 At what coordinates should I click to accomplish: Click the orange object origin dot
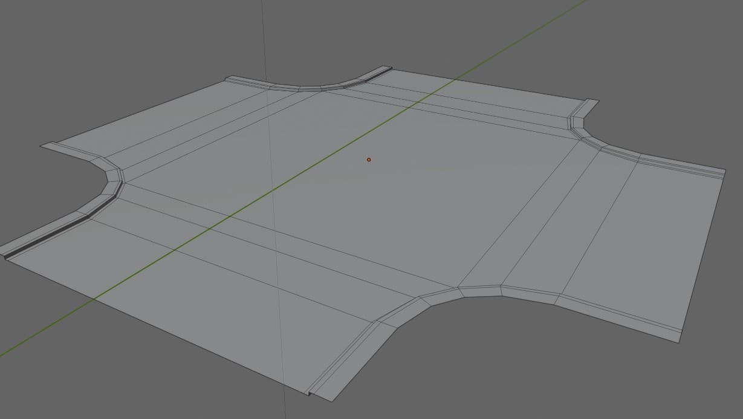click(x=369, y=160)
